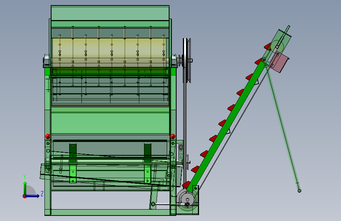Select the red ball on the right frame post
The height and width of the screenshot is (221, 341).
(x=173, y=136)
